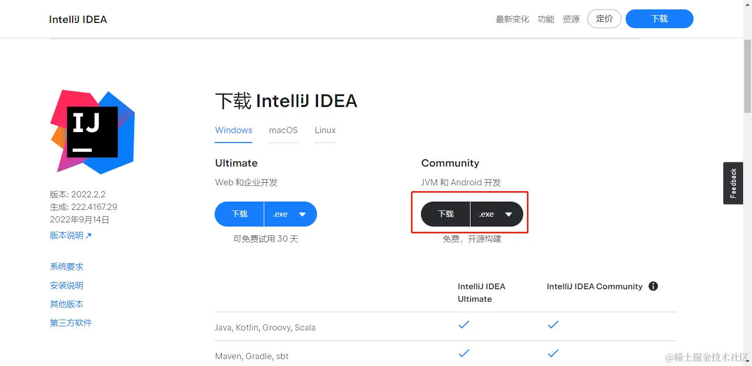Click the '可免费试用 30 天' trial text

click(266, 239)
